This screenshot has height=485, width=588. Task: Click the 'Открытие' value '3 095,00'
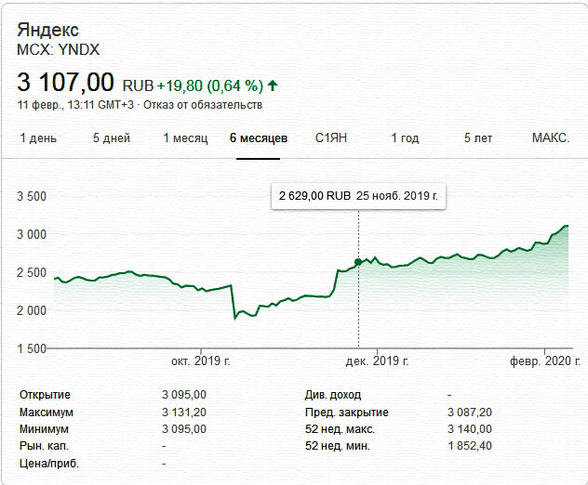click(x=184, y=395)
